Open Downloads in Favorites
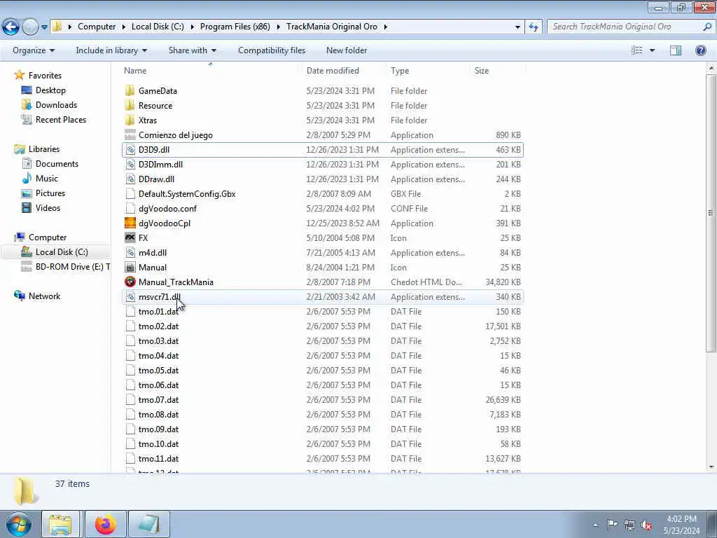Image resolution: width=717 pixels, height=538 pixels. (56, 105)
